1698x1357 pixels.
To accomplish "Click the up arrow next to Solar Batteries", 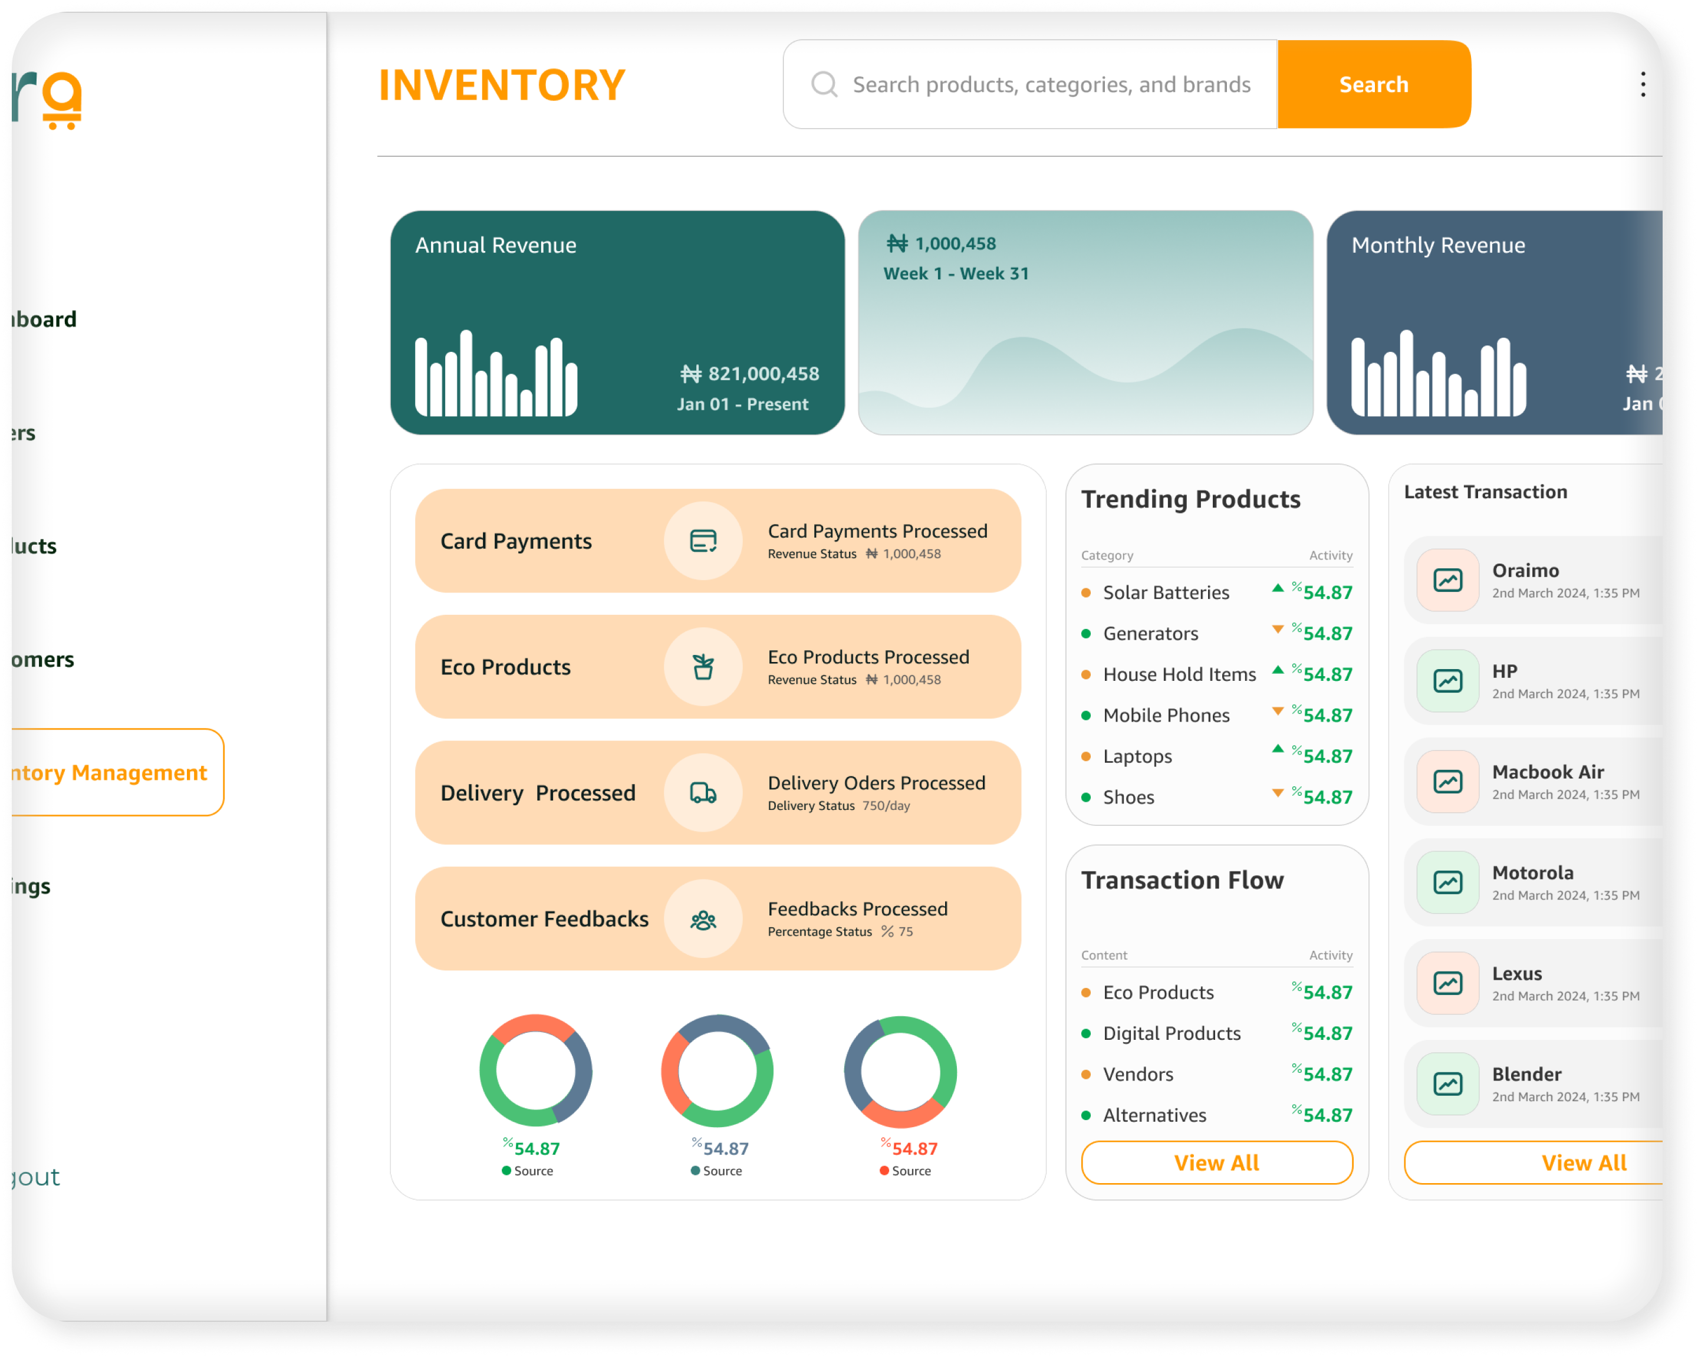I will coord(1278,588).
